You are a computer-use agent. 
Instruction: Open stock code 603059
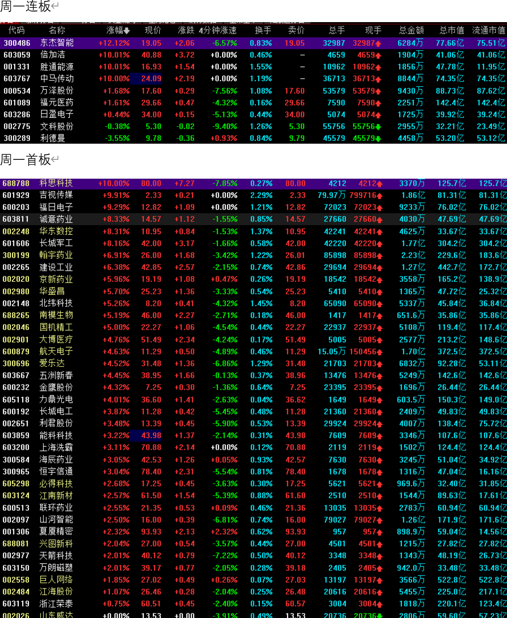pos(17,55)
